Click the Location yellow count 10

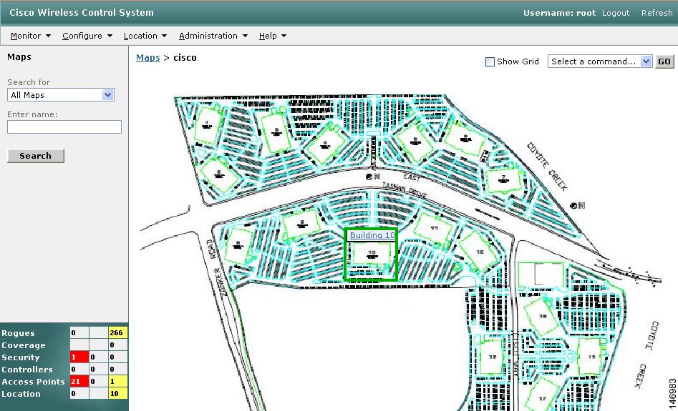tap(117, 393)
